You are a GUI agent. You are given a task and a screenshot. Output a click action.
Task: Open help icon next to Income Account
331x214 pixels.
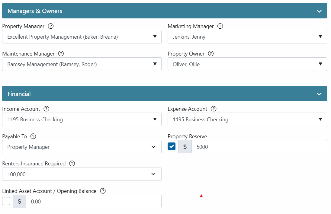pos(46,109)
